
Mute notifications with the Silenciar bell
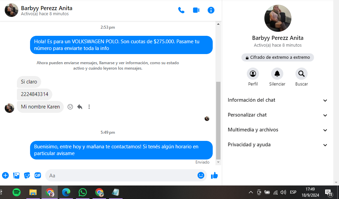click(277, 74)
